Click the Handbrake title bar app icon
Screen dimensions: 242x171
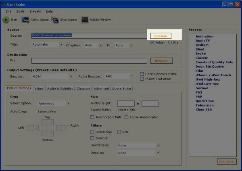coord(4,4)
